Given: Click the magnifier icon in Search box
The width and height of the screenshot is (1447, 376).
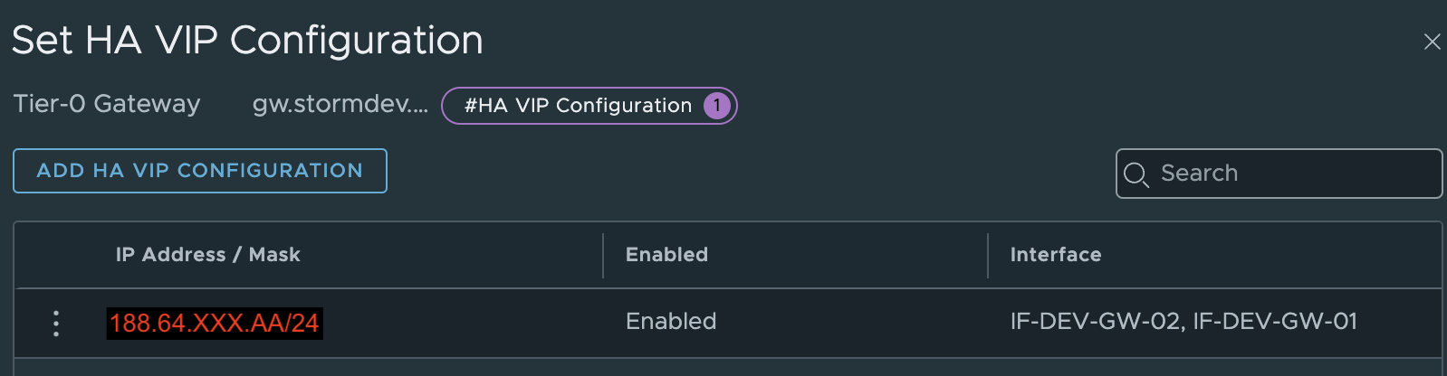Looking at the screenshot, I should pos(1136,174).
